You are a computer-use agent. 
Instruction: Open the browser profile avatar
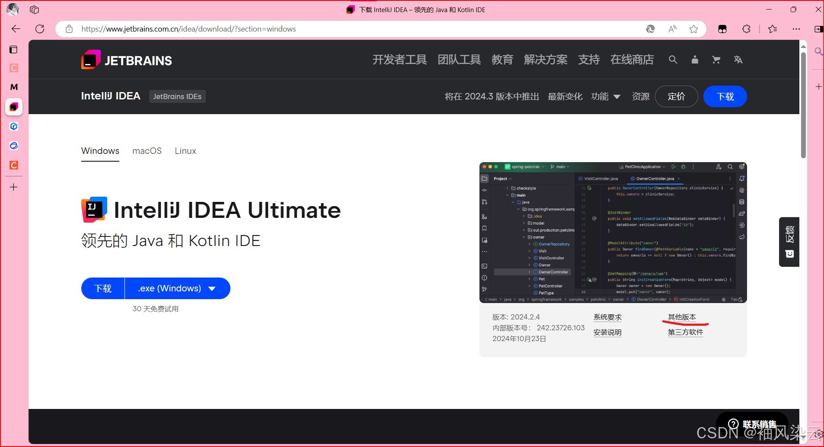pyautogui.click(x=13, y=9)
